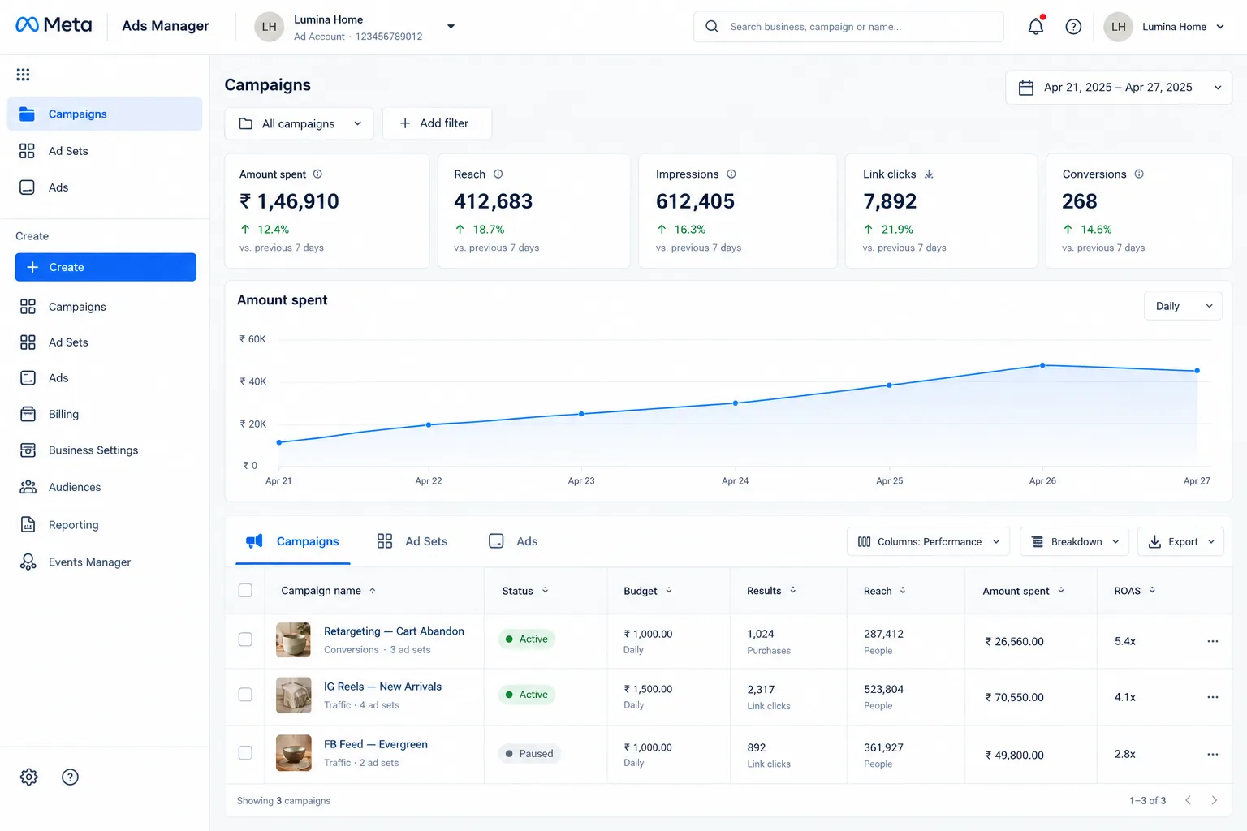
Task: Check the Retargeting — Cart Abandon checkbox
Action: [x=245, y=639]
